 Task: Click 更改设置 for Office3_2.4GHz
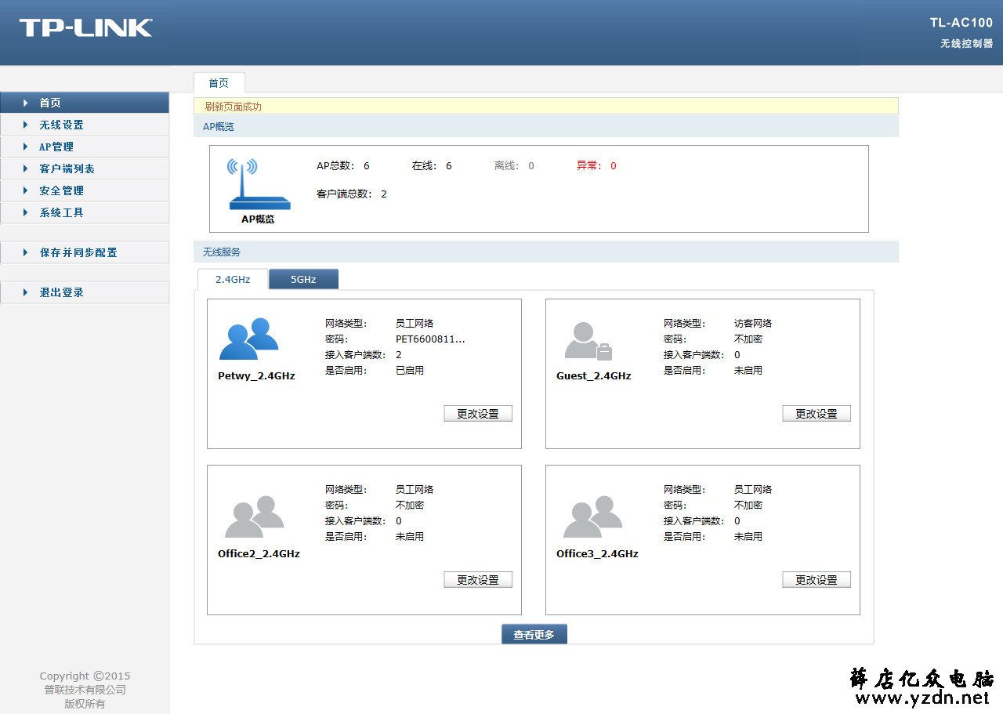click(817, 580)
